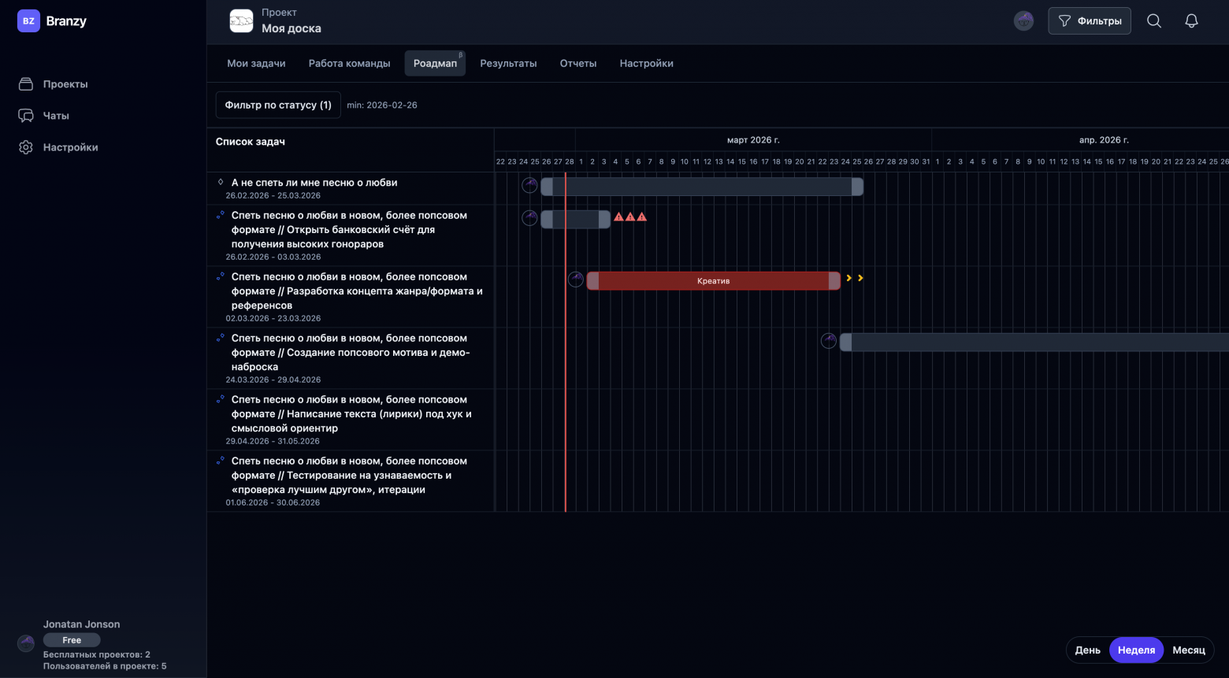Open Проекты from the sidebar

point(65,84)
